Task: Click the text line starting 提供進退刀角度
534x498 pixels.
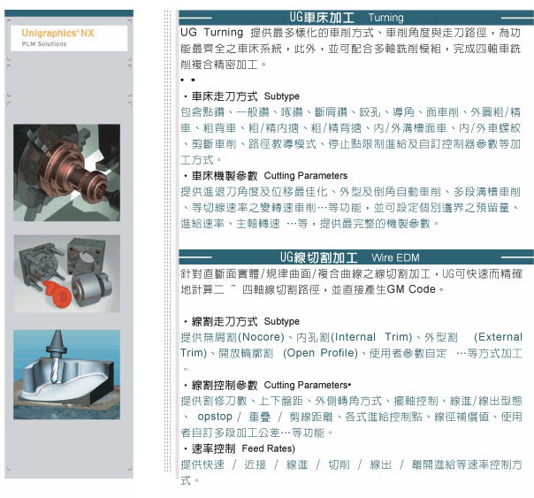Action: (x=350, y=192)
